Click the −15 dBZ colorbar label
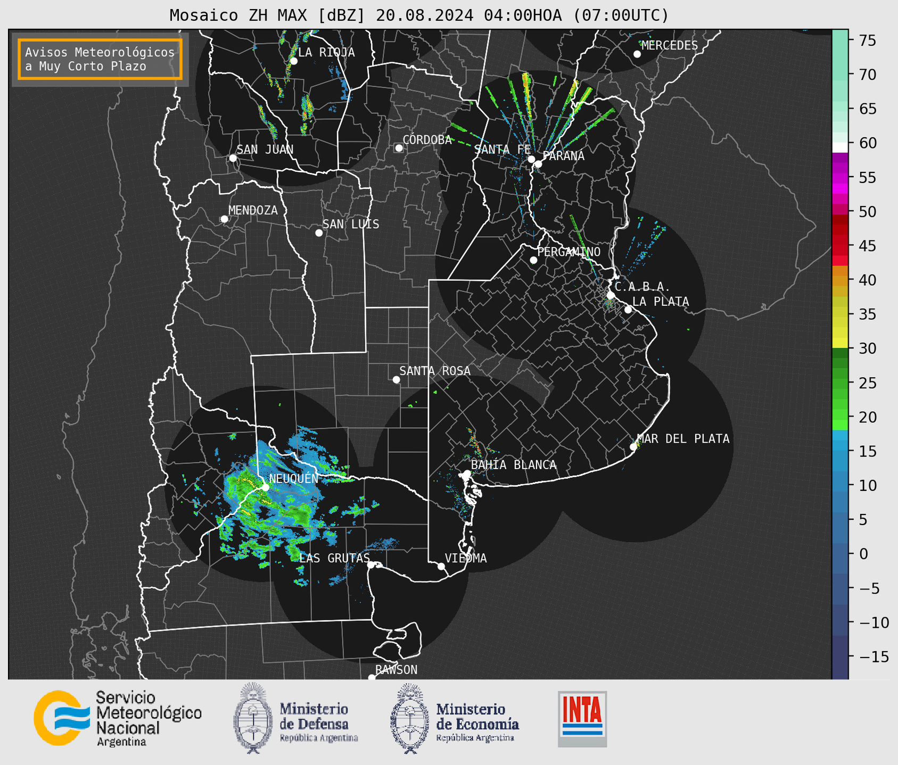Viewport: 898px width, 765px height. [x=874, y=656]
